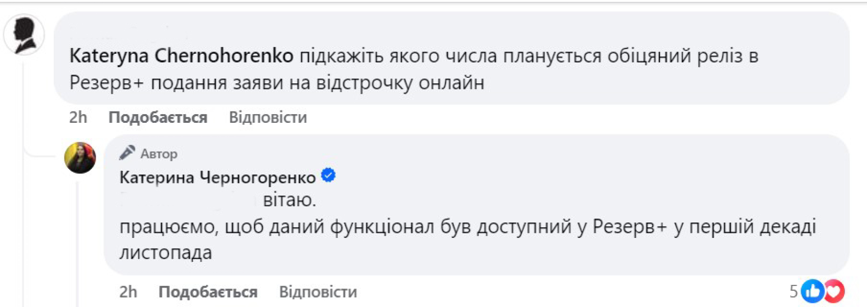Reply to the first comment via Відповісти
867x307 pixels.
tap(268, 118)
